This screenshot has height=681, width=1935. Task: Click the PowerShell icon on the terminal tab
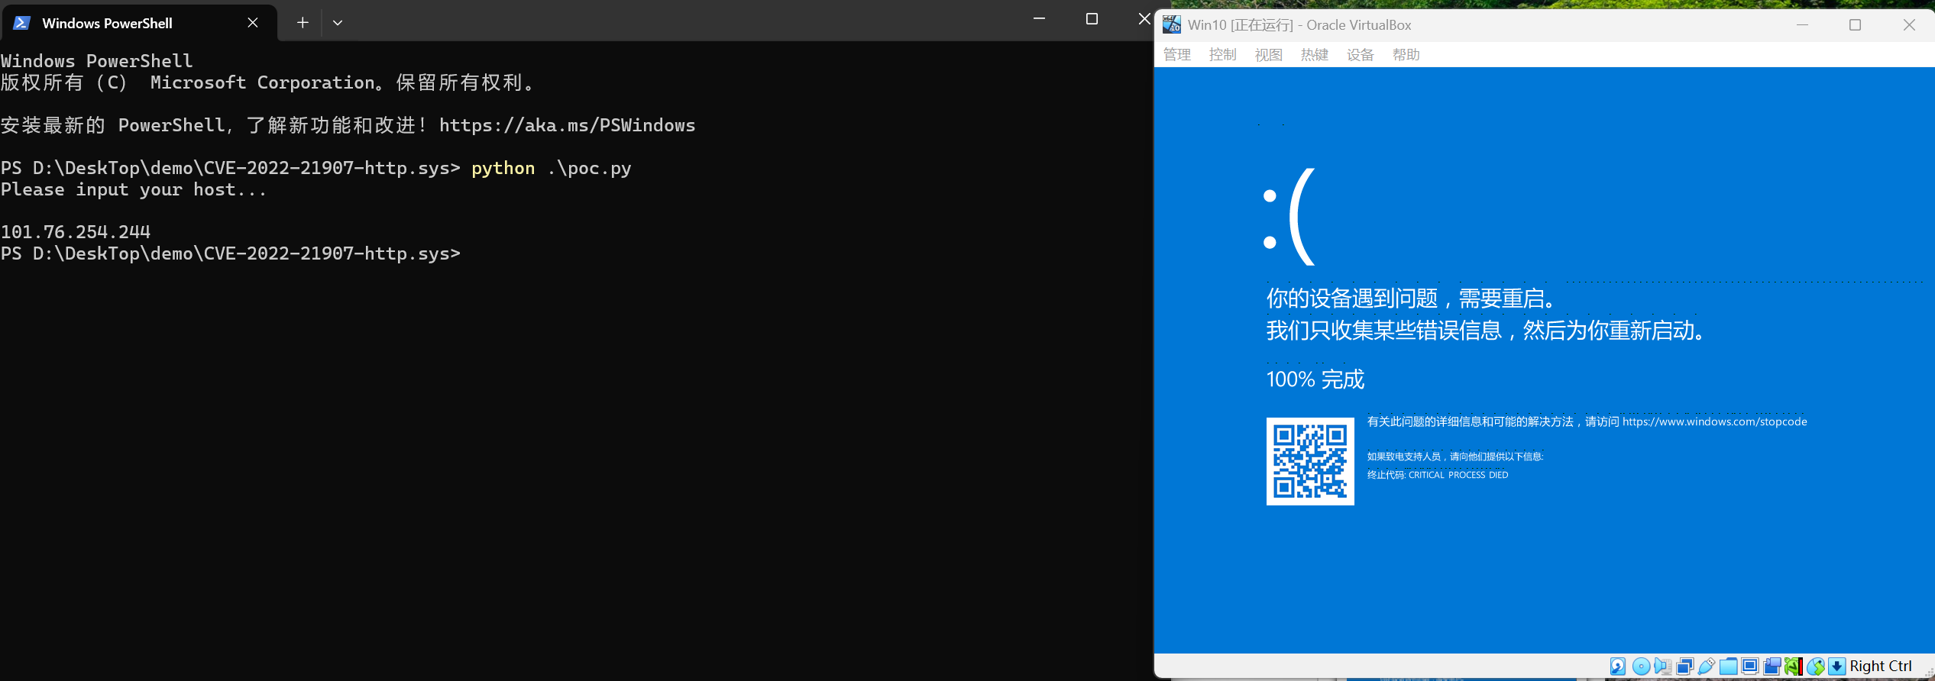[21, 23]
